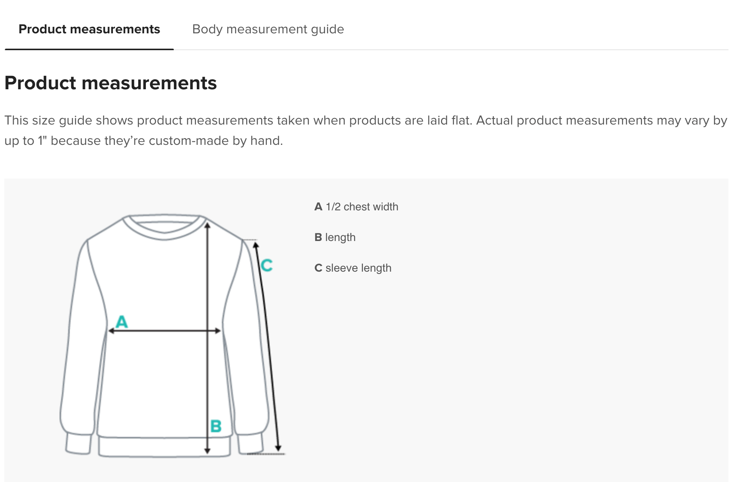Click the bottom hem band of sweatshirt
Screen dimensions: 735x482
pyautogui.click(x=165, y=447)
